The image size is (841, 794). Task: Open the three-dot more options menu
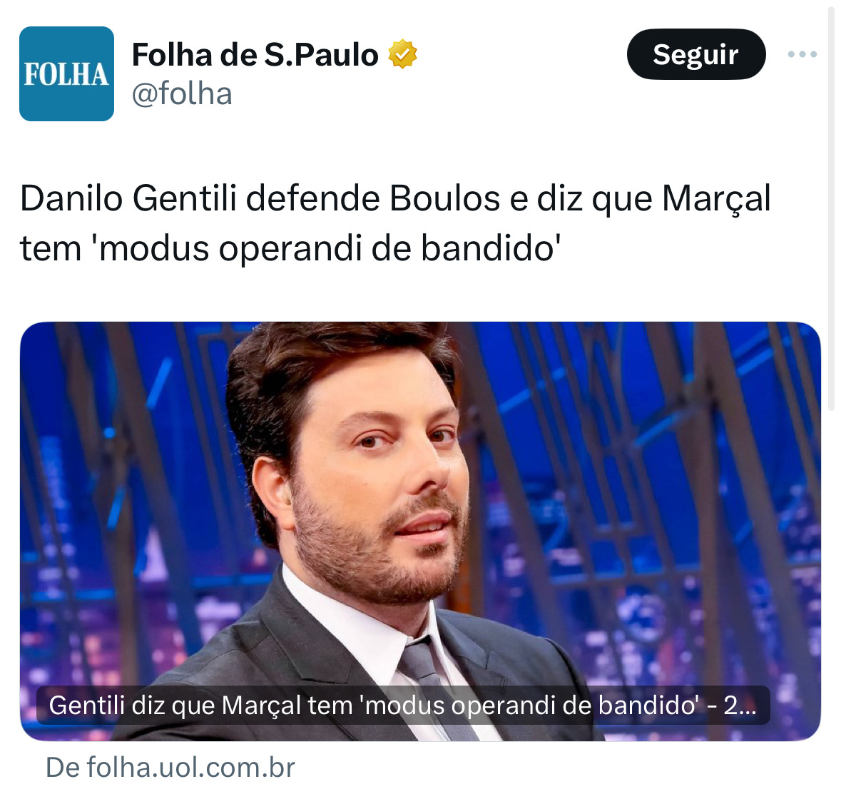coord(802,54)
